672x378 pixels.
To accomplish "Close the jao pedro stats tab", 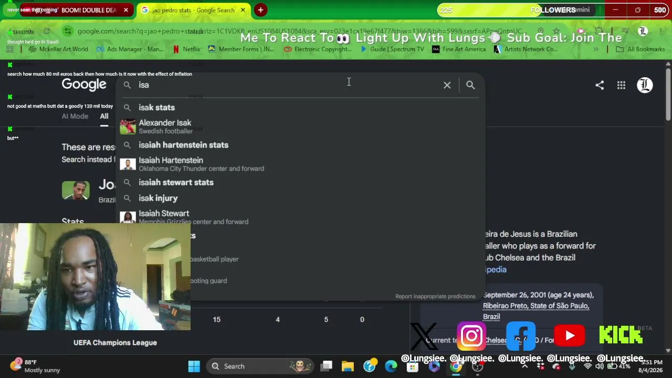I will pyautogui.click(x=243, y=10).
